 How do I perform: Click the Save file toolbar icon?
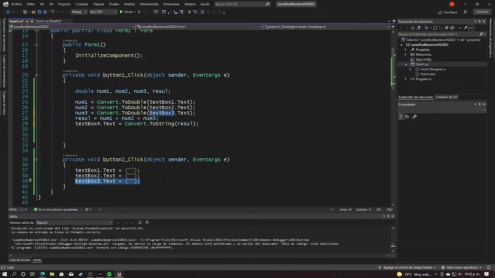(x=39, y=12)
